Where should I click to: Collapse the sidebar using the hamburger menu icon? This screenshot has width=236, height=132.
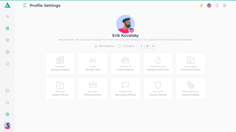tap(25, 5)
